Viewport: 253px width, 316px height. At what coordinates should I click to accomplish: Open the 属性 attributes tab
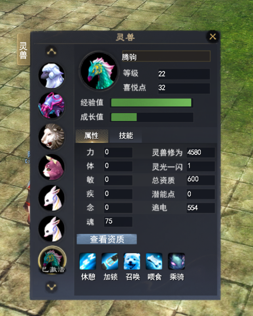click(92, 136)
